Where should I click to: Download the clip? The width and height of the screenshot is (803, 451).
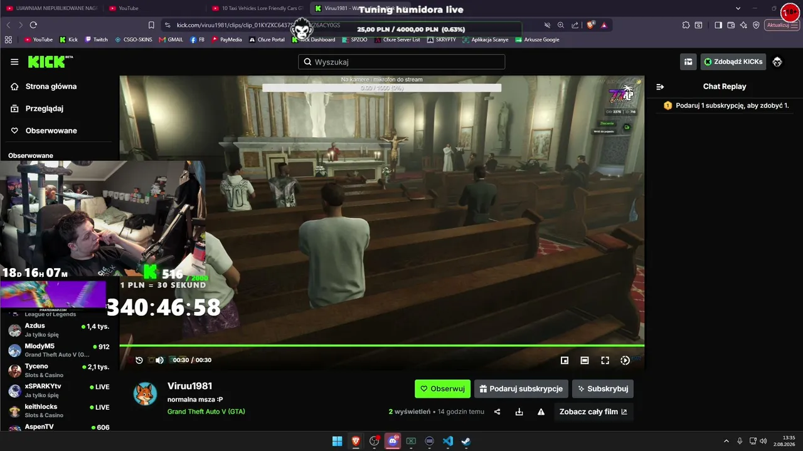[x=519, y=412]
